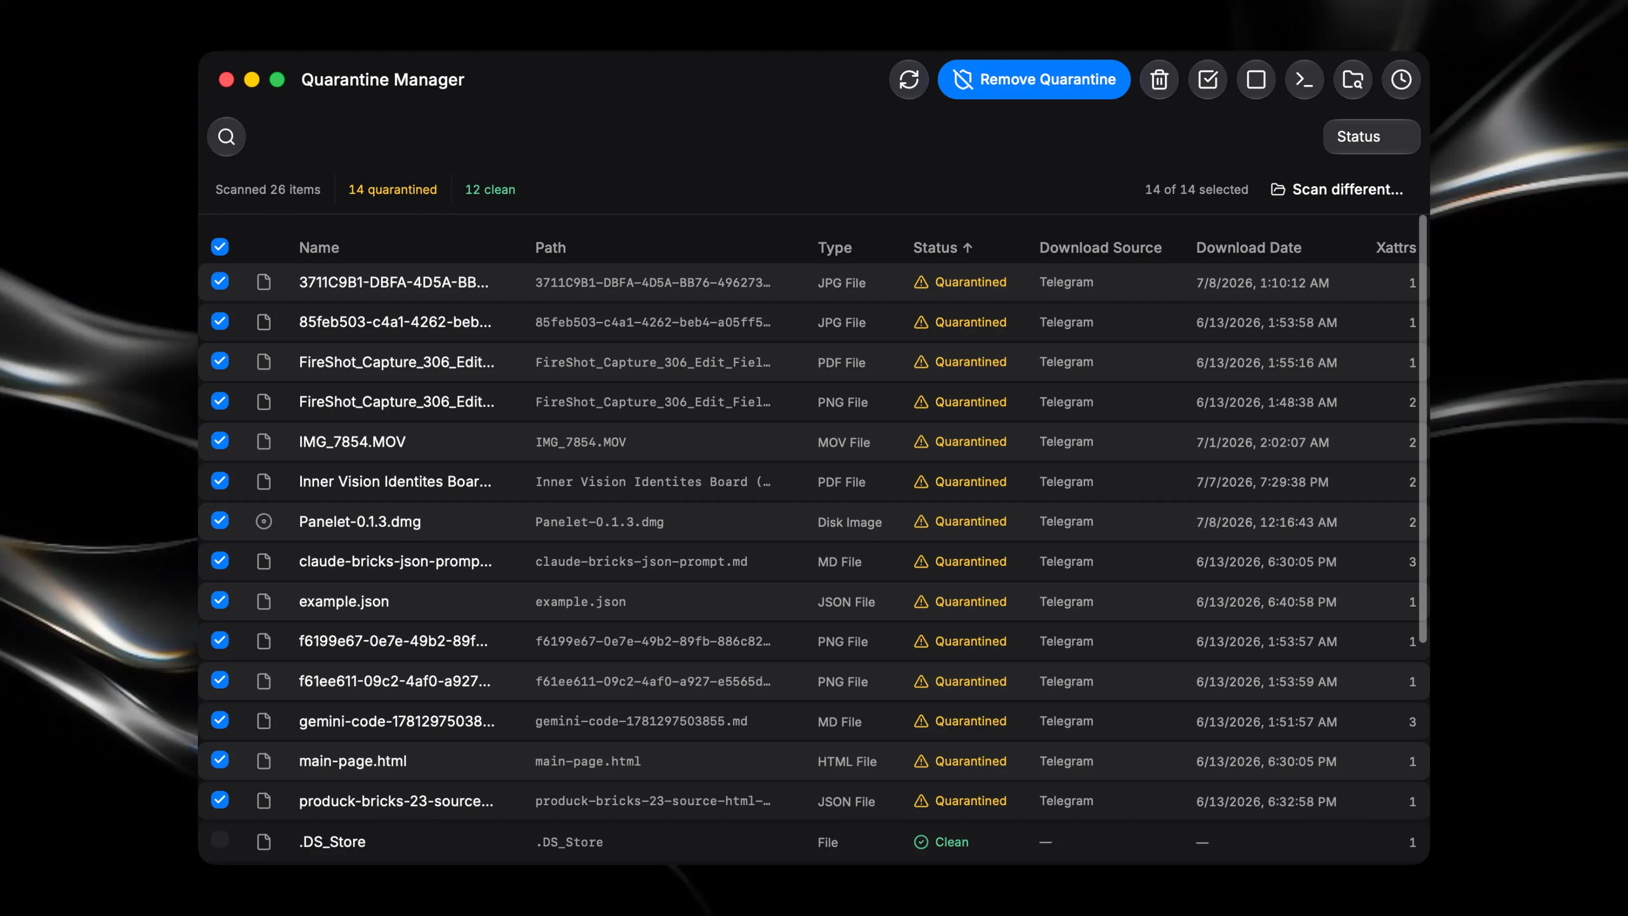This screenshot has width=1628, height=916.
Task: Click the file icon for main-page.html
Action: click(x=264, y=761)
